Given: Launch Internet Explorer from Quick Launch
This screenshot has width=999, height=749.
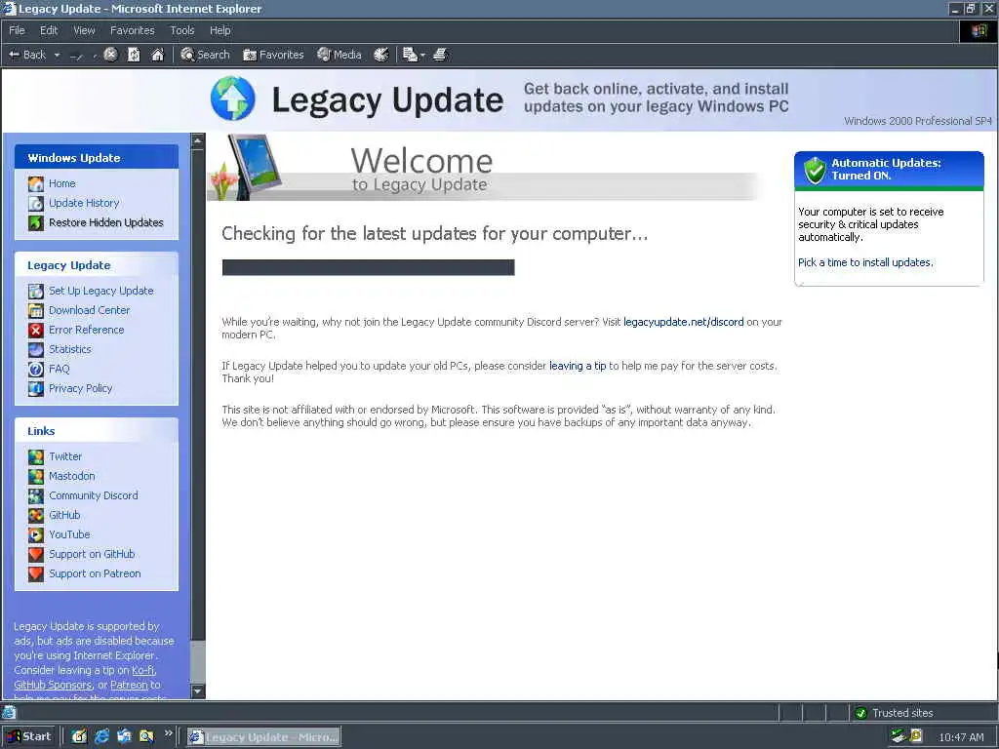Looking at the screenshot, I should coord(101,736).
